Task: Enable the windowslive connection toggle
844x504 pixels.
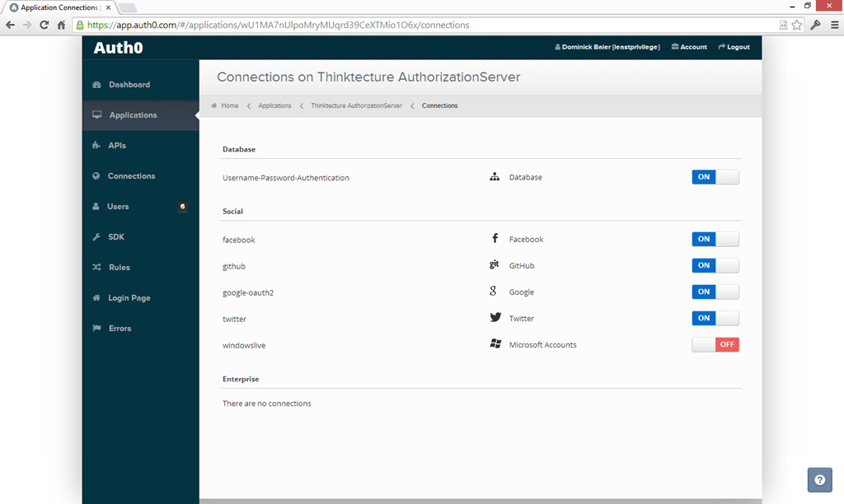Action: coord(715,344)
